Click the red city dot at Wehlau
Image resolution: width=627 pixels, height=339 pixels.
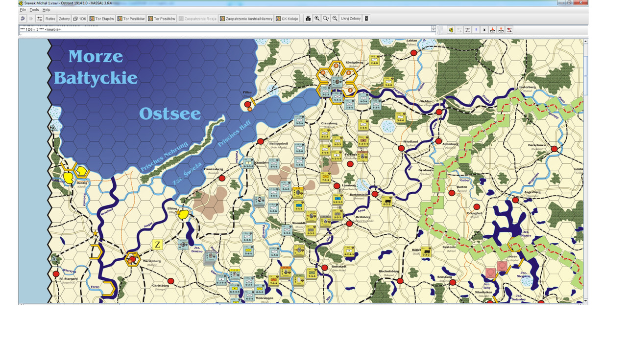point(439,112)
